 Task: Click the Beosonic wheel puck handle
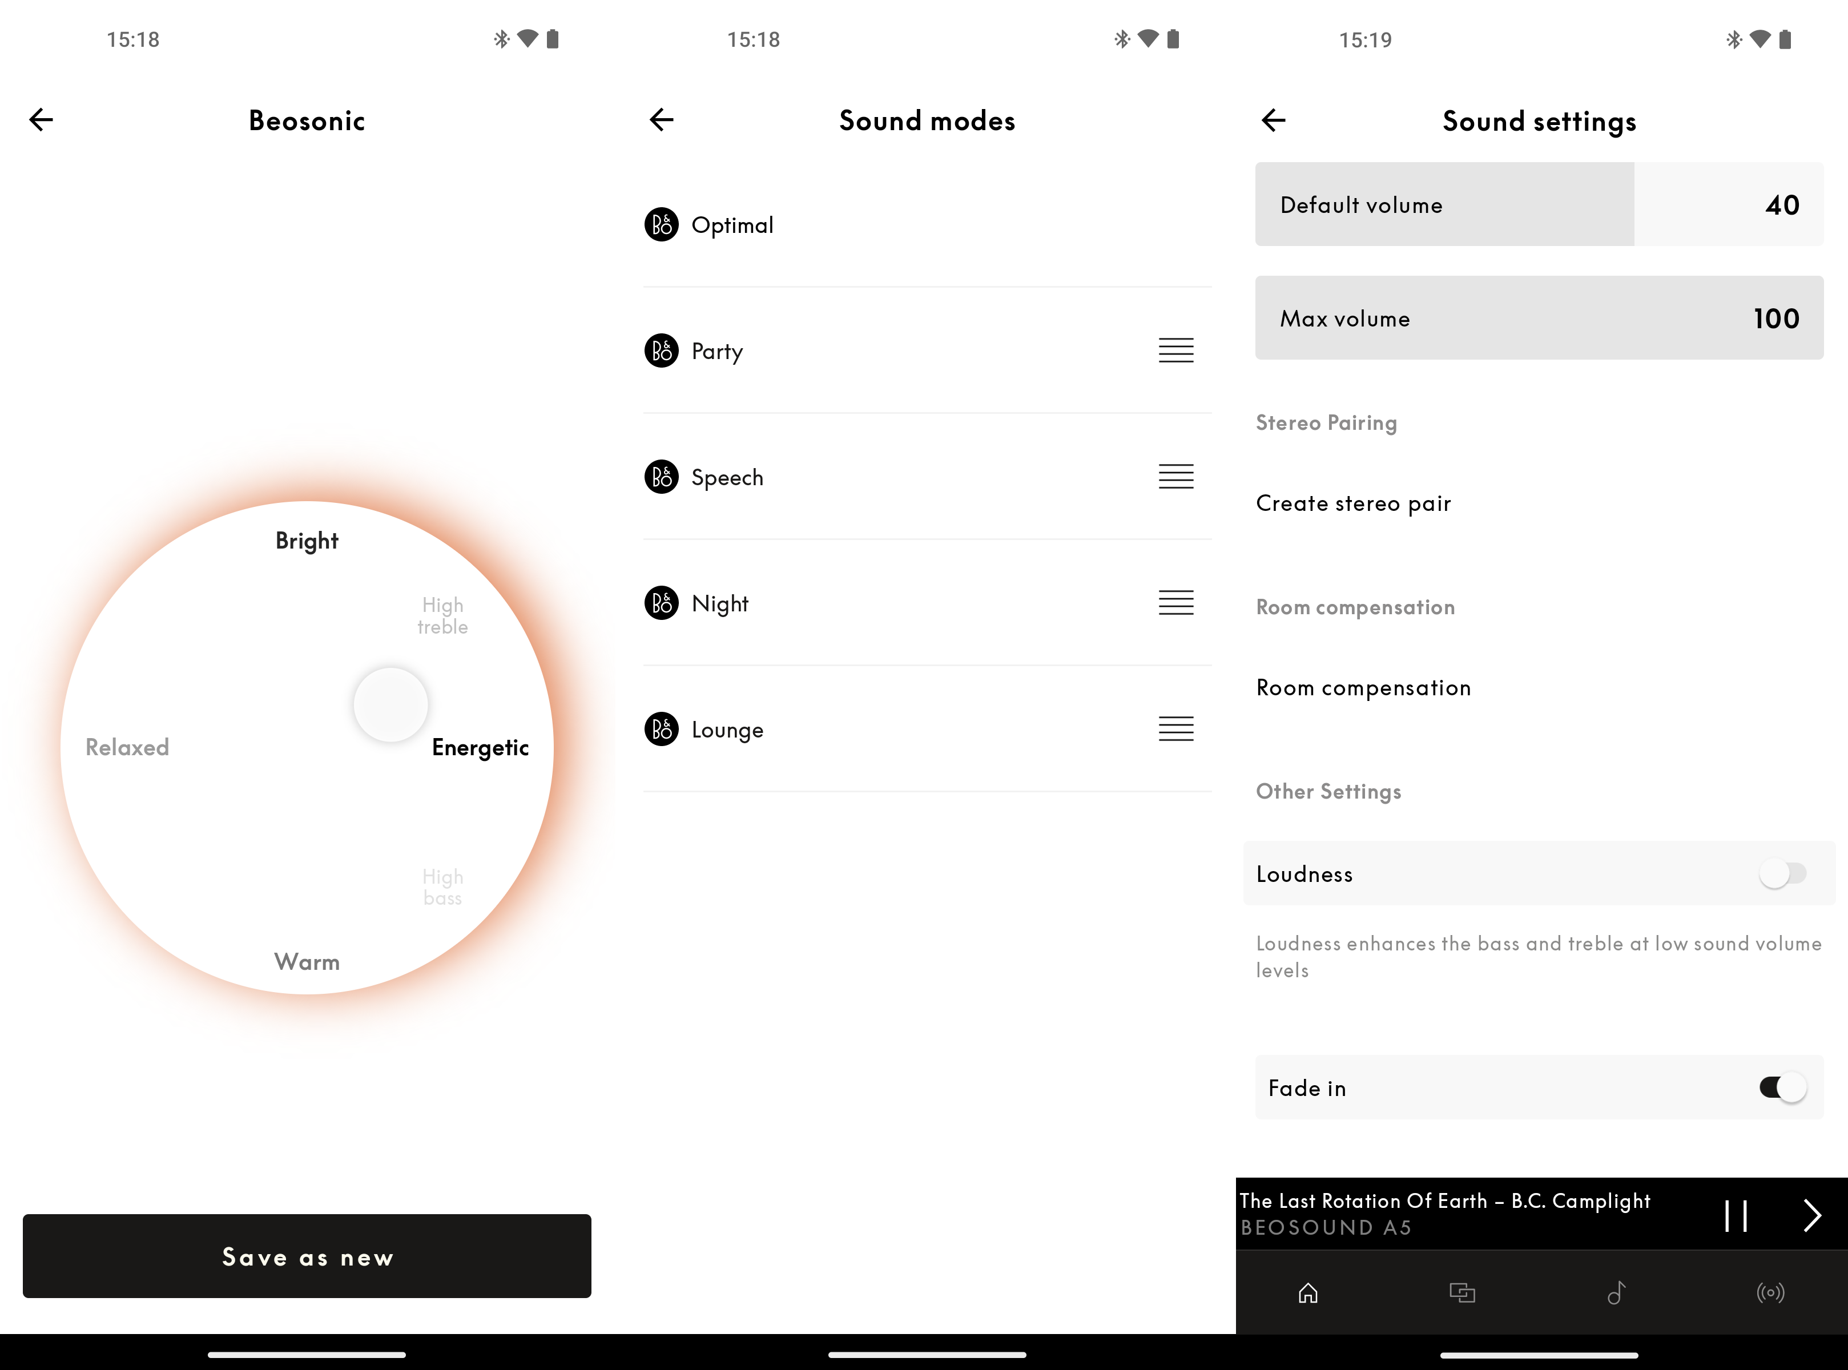[390, 705]
